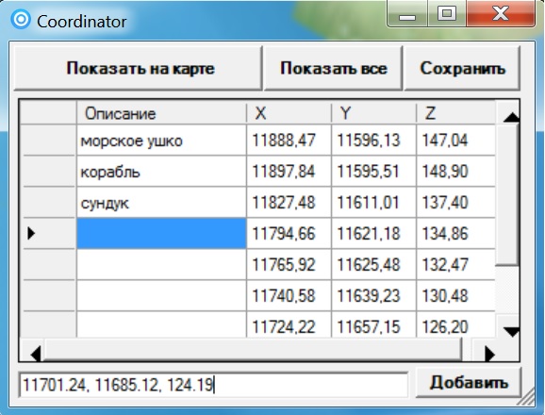Click the Z value 137,40
545x415 pixels.
[x=455, y=203]
